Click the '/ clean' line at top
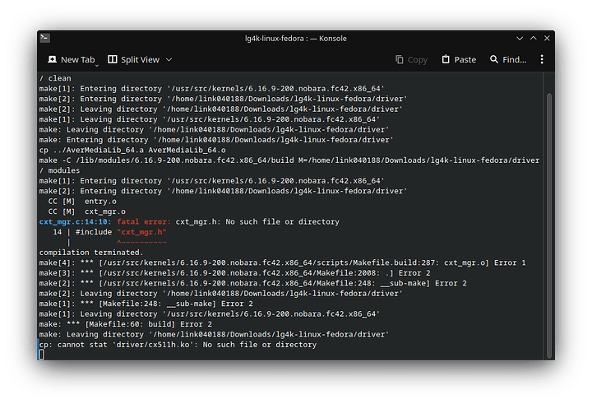 55,78
